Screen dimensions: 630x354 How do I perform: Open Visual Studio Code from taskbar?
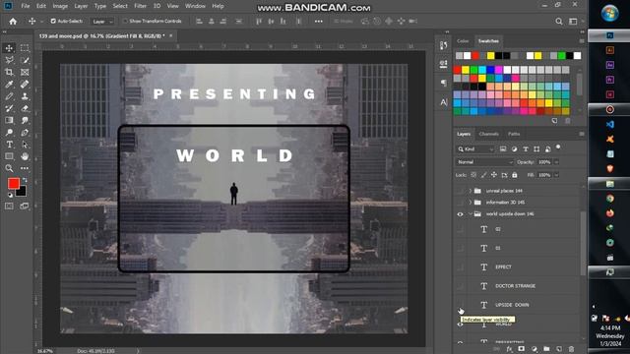pos(610,125)
